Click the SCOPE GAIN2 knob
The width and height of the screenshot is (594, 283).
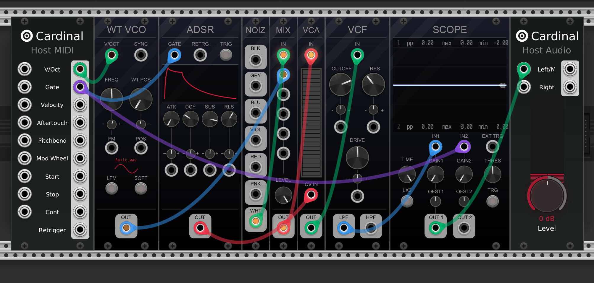(x=464, y=174)
